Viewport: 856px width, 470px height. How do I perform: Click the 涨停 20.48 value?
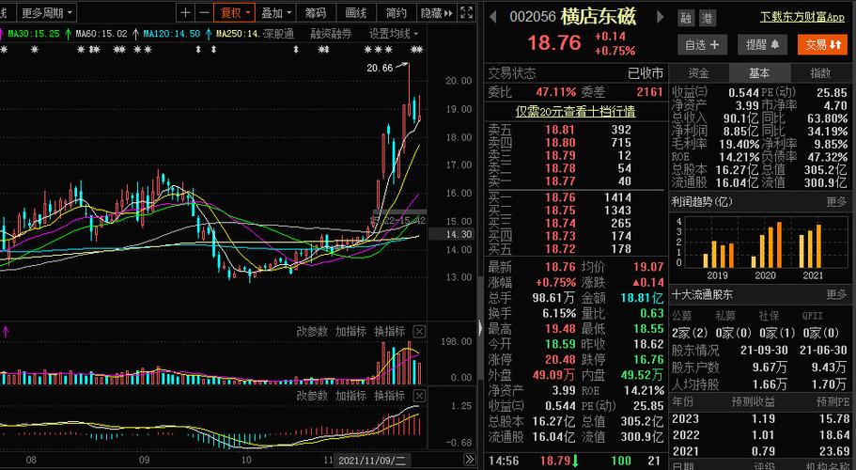560,360
